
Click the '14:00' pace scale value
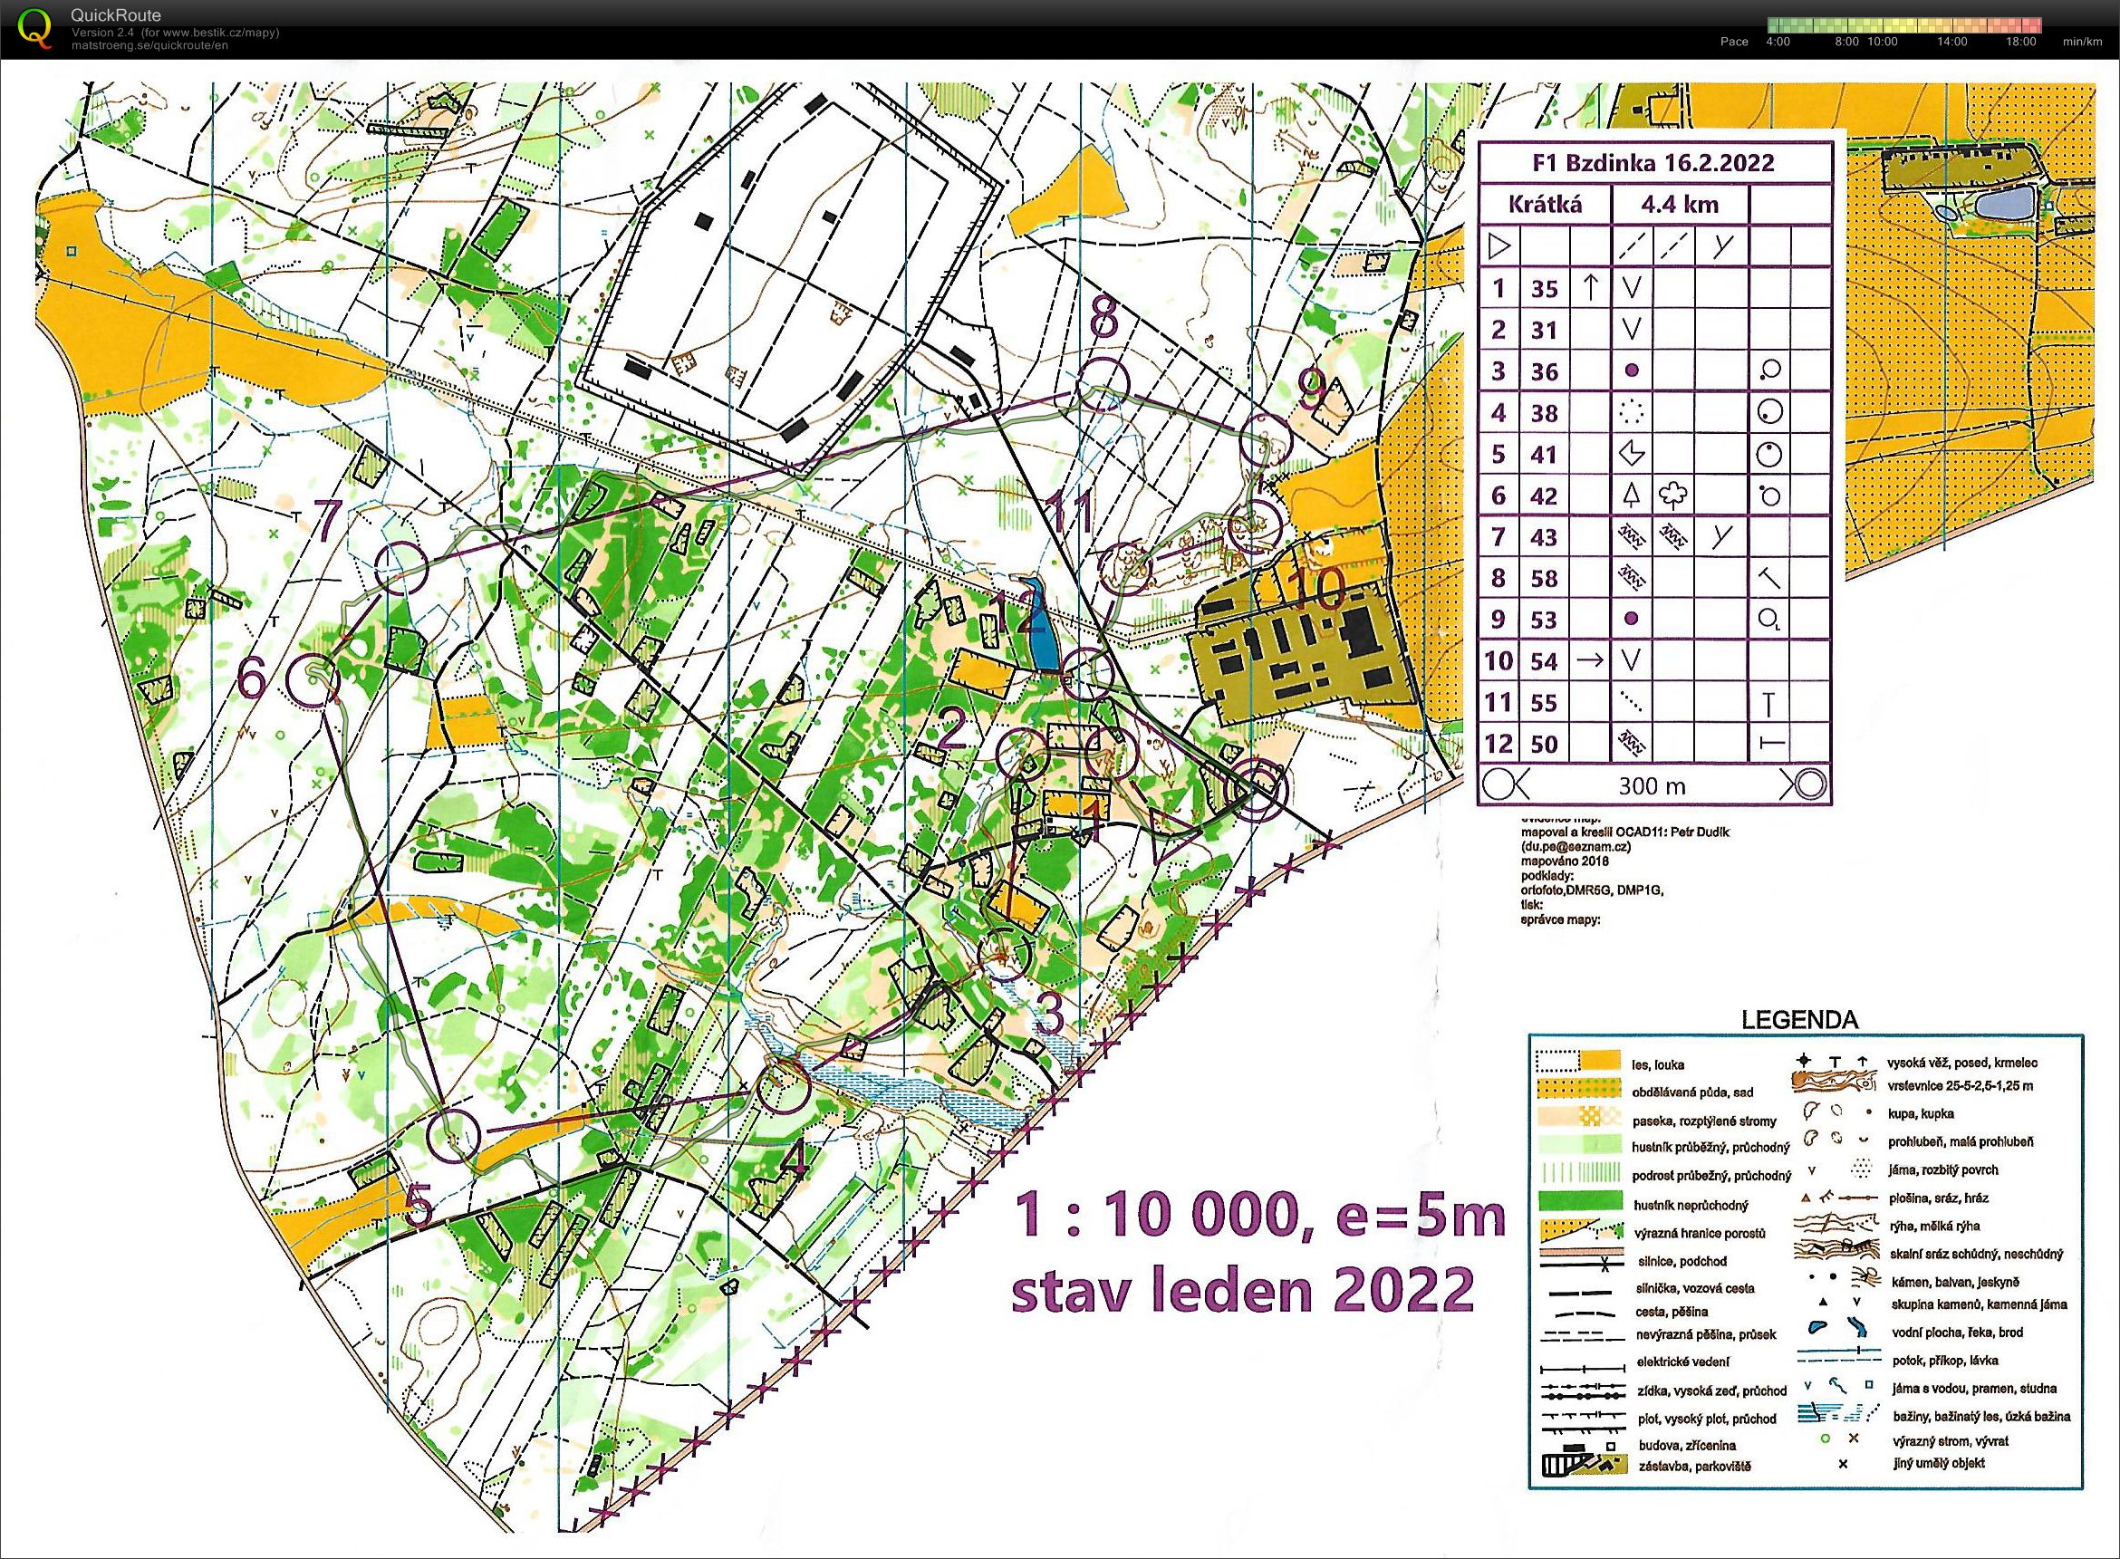click(1952, 42)
